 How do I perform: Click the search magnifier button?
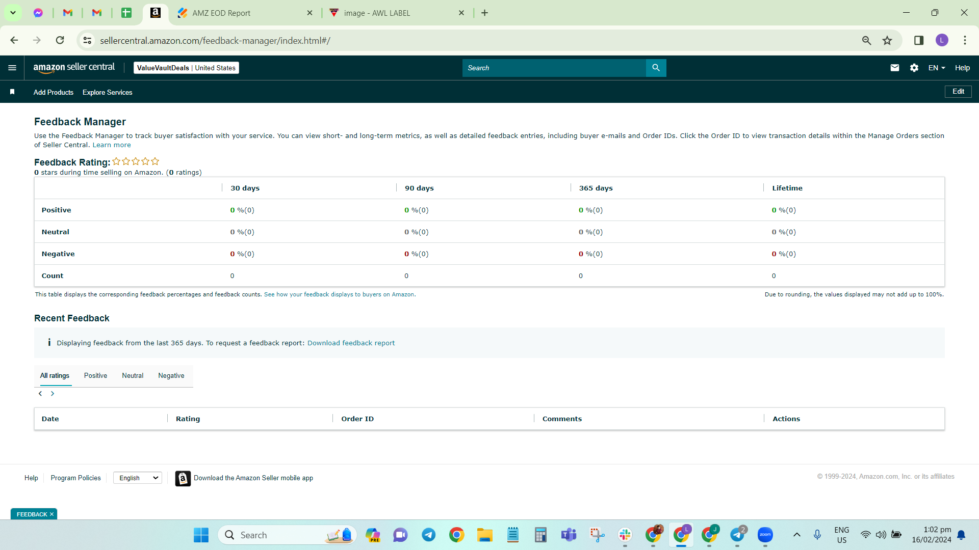(x=656, y=68)
